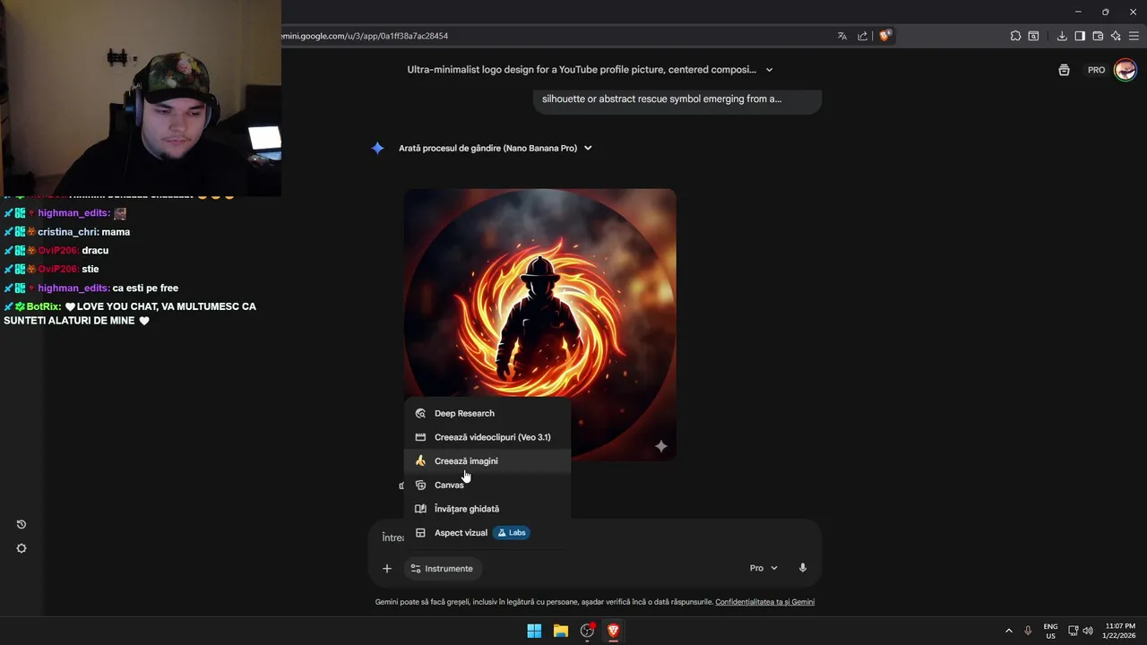Click BotRix username in chat overlay
1147x645 pixels.
[44, 306]
